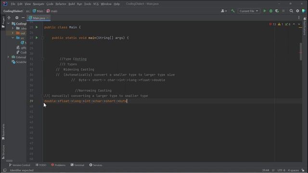The image size is (308, 173).
Task: Open the Edit menu
Action: pyautogui.click(x=20, y=4)
